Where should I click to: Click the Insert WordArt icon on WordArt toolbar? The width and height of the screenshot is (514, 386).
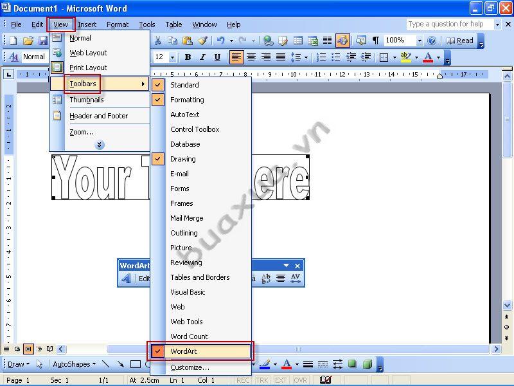pos(126,279)
